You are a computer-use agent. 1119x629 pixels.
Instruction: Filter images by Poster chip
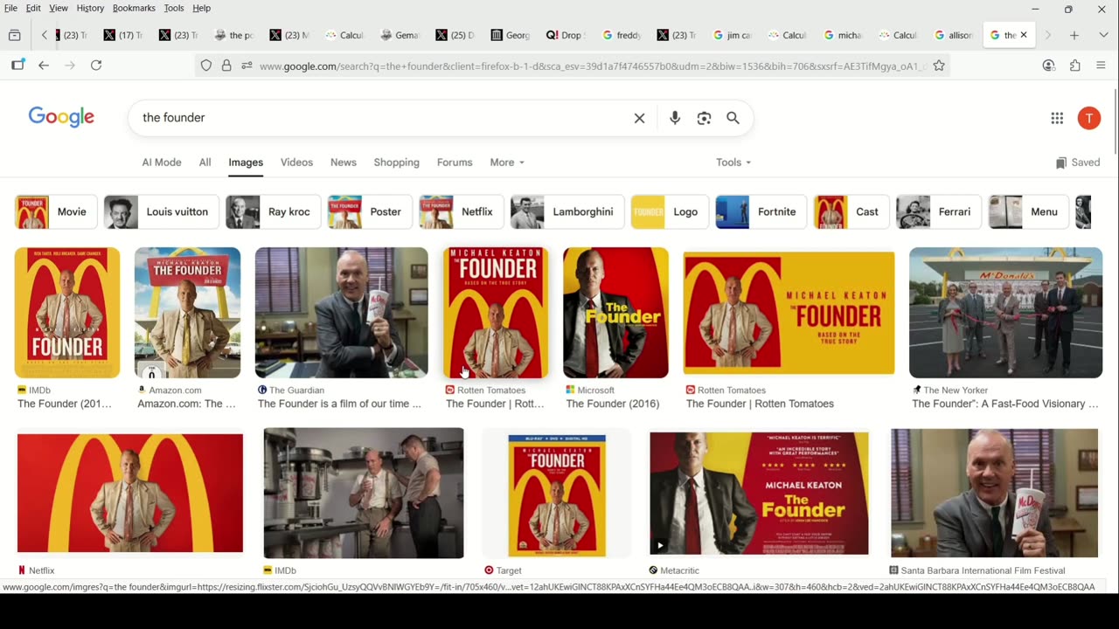click(370, 212)
